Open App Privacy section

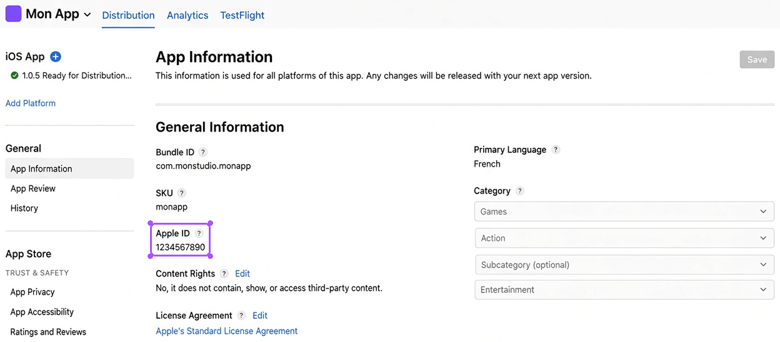[32, 292]
